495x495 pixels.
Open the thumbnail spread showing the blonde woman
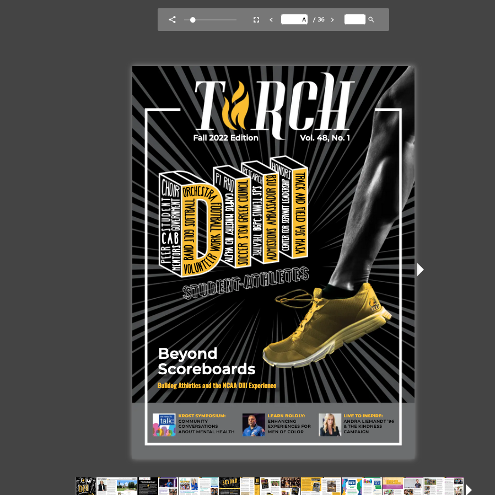(198, 486)
